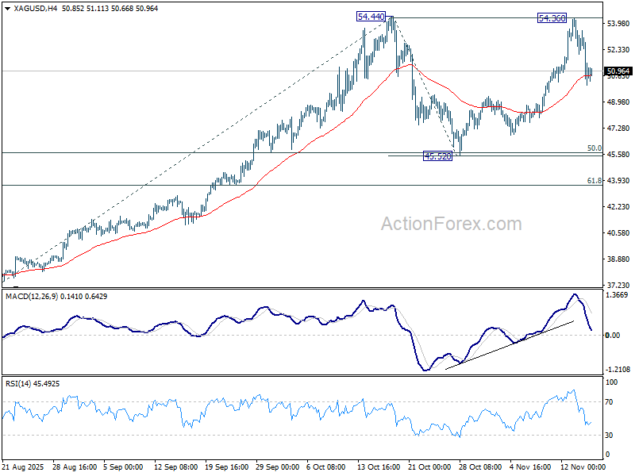The image size is (635, 476).
Task: Click the 37.230 price axis value
Action: click(618, 285)
